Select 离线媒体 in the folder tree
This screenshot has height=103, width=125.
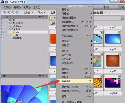coord(17,38)
